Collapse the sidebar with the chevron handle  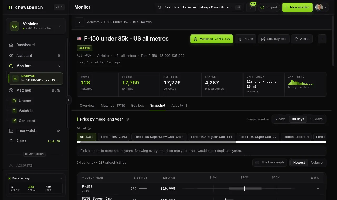(x=69, y=100)
